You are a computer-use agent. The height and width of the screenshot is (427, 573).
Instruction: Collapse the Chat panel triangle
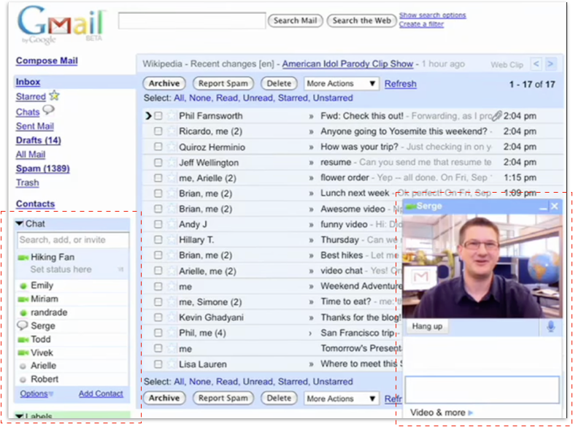(20, 223)
